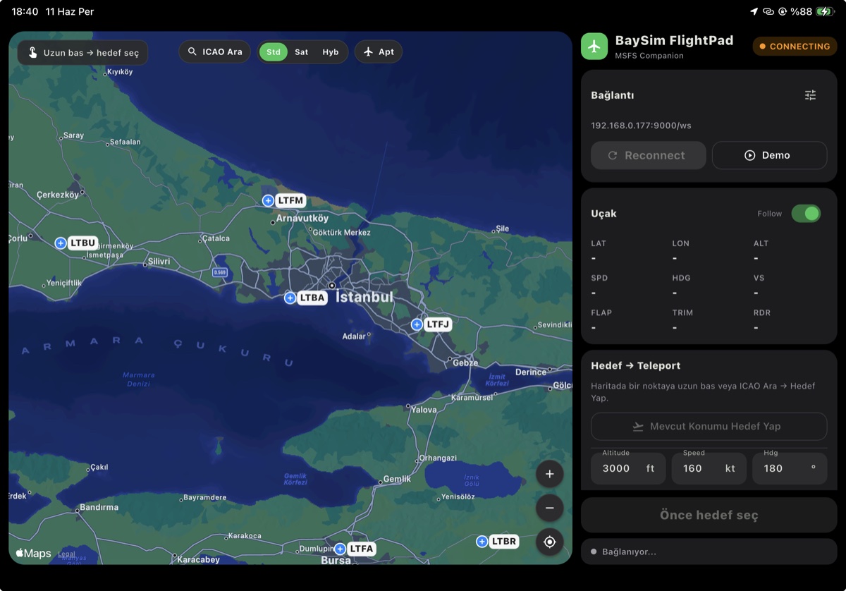Click the CONNECTING status badge
This screenshot has width=846, height=591.
pyautogui.click(x=795, y=47)
